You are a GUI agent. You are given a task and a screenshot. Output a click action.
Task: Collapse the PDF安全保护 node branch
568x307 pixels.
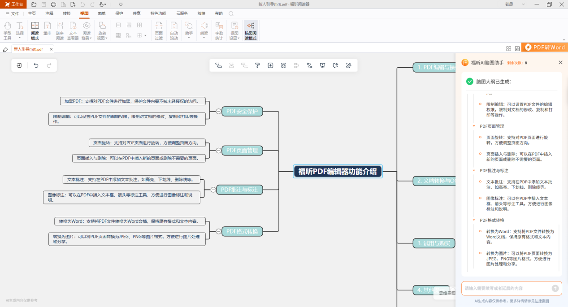tap(218, 111)
